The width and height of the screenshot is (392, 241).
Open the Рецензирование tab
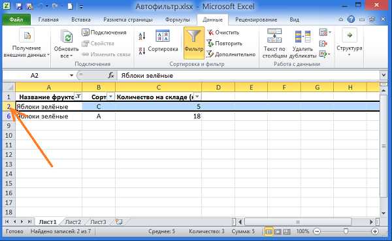[256, 20]
